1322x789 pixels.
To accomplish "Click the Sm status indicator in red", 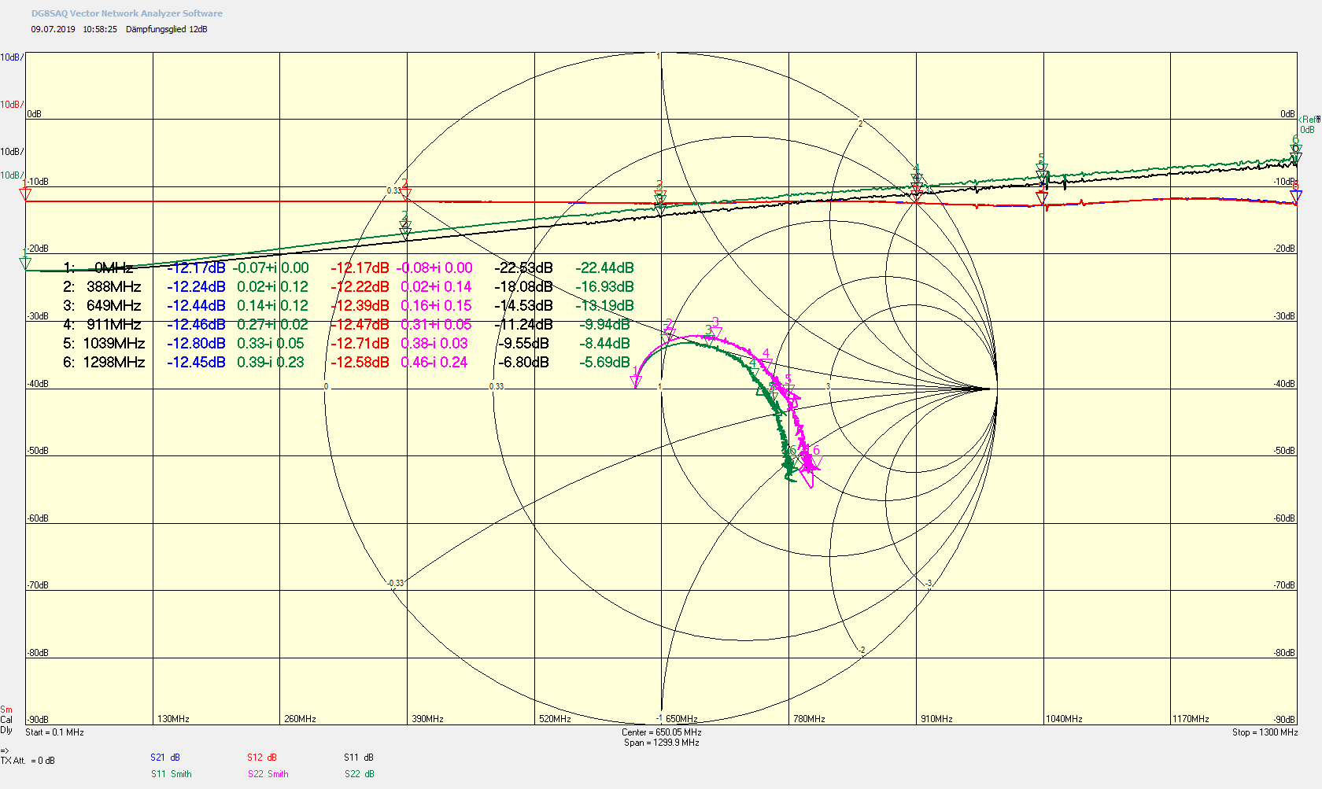I will pos(6,710).
